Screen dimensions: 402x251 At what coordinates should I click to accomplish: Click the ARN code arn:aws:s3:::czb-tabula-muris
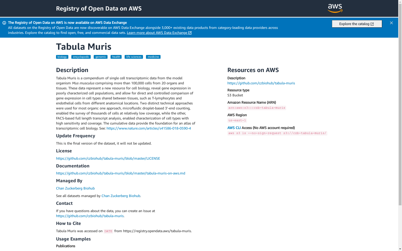(x=257, y=108)
